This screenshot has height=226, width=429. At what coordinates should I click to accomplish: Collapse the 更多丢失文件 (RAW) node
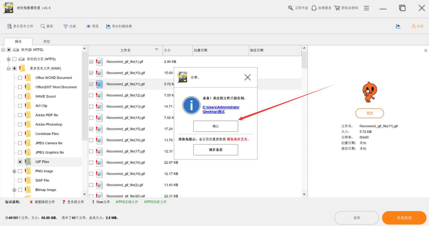click(9, 69)
